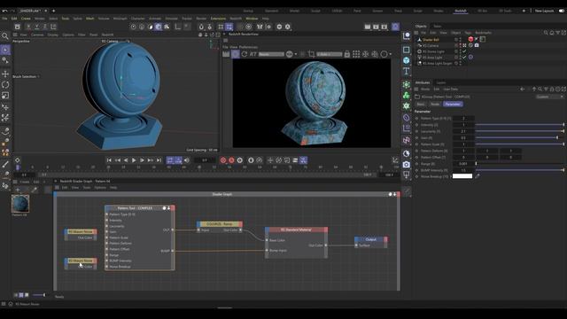Click the Range parameter slider

point(520,164)
